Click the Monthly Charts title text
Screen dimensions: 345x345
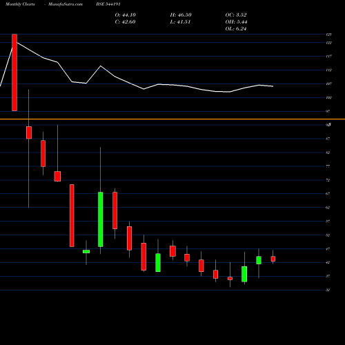pyautogui.click(x=20, y=4)
